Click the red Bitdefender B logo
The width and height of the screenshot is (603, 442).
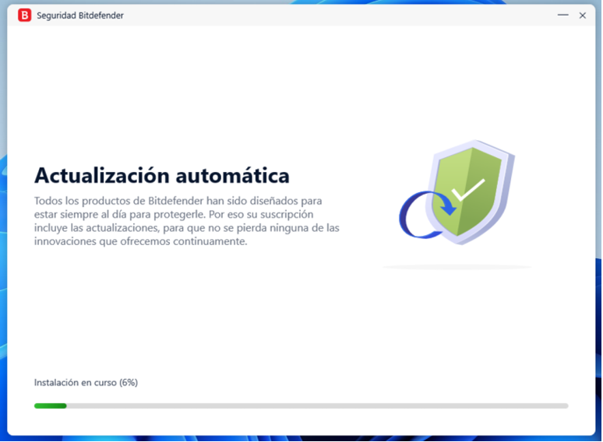[24, 15]
